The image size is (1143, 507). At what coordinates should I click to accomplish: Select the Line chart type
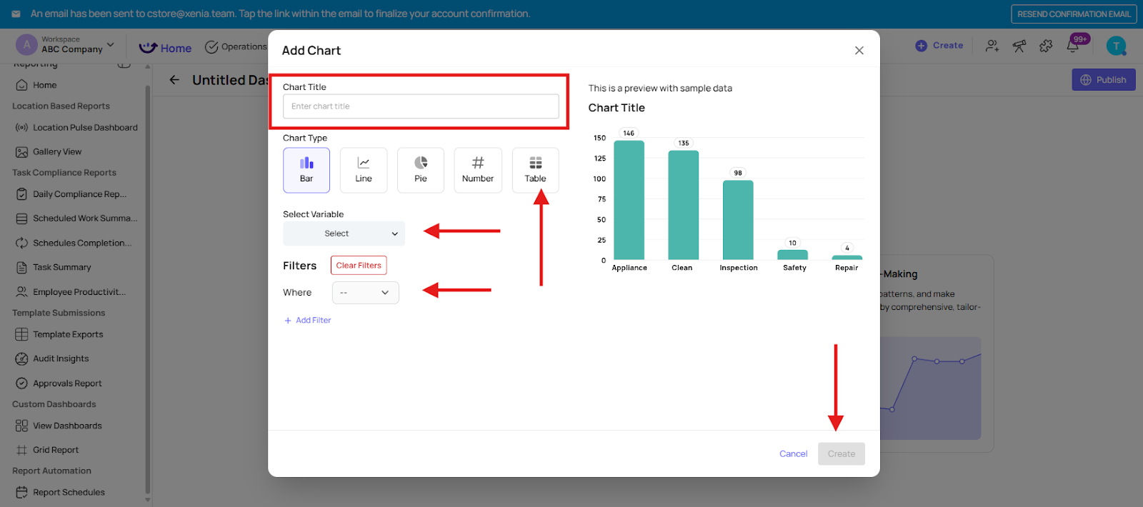point(363,170)
